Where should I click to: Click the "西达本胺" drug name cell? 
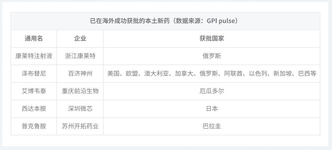(34, 109)
